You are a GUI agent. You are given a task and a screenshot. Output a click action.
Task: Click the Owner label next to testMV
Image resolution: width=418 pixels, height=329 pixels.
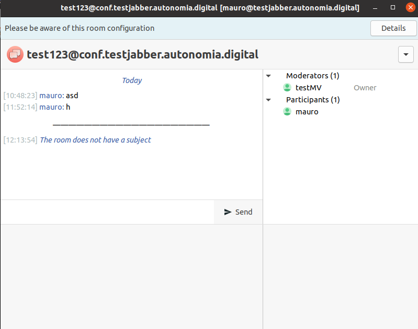tap(365, 88)
